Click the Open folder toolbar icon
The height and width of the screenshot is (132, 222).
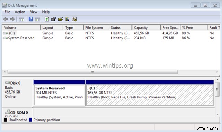click(x=60, y=19)
